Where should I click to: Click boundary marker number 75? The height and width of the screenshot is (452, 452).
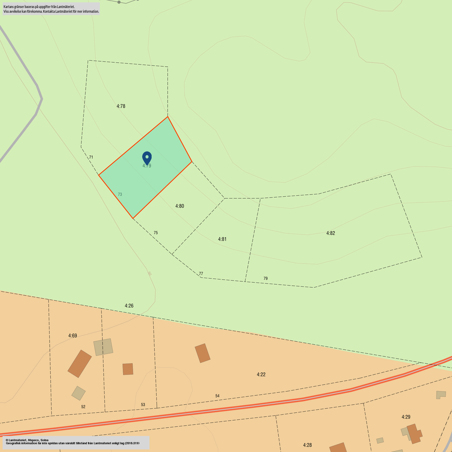coord(155,233)
